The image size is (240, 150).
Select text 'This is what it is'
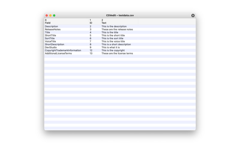point(111,47)
